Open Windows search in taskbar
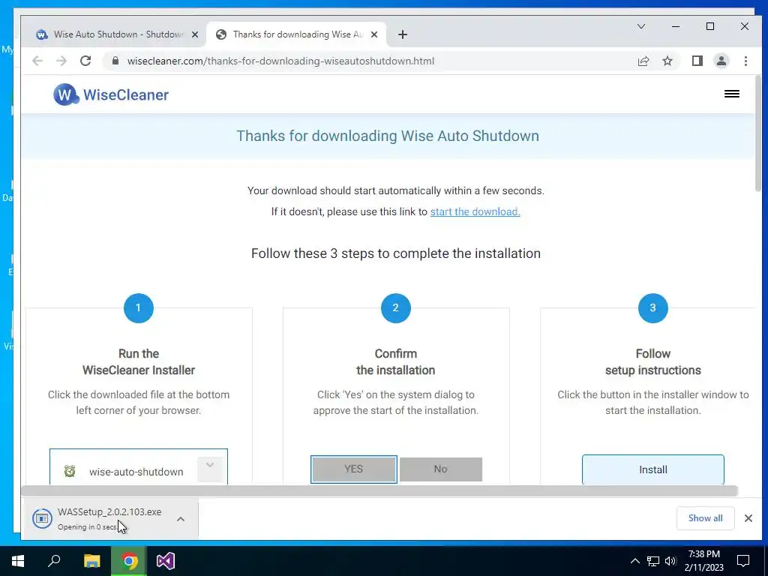The width and height of the screenshot is (768, 576). [x=54, y=561]
